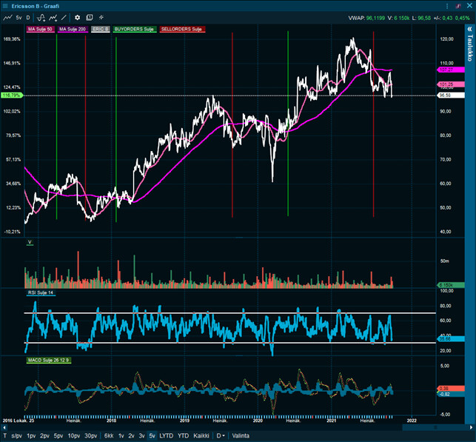Click the 2020 label on time axis

[x=258, y=421]
